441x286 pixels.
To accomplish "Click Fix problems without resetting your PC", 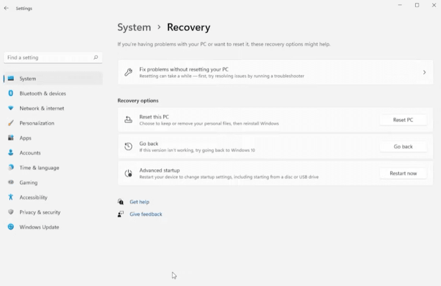I will [x=275, y=73].
